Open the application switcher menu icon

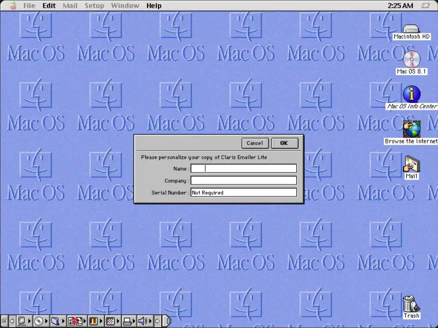(426, 6)
